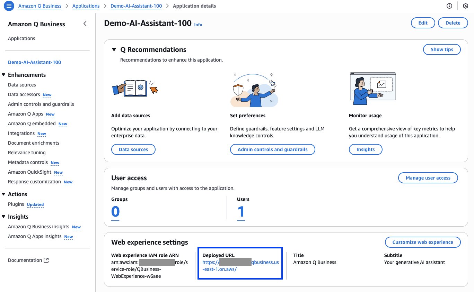Open Response customization sidebar item
474x292 pixels.
[34, 182]
